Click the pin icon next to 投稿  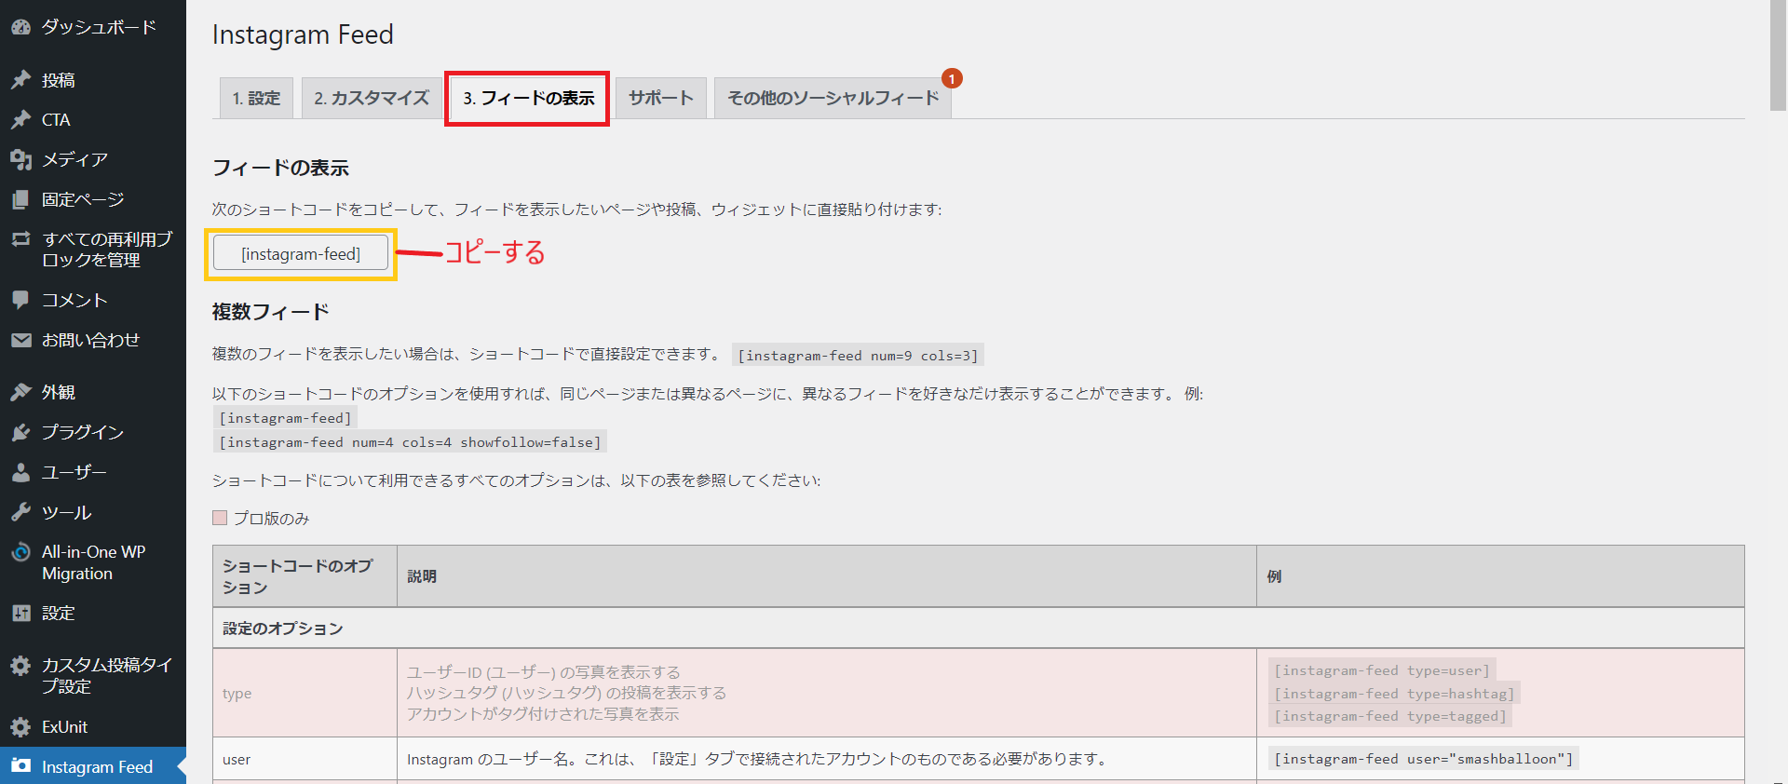pos(20,80)
